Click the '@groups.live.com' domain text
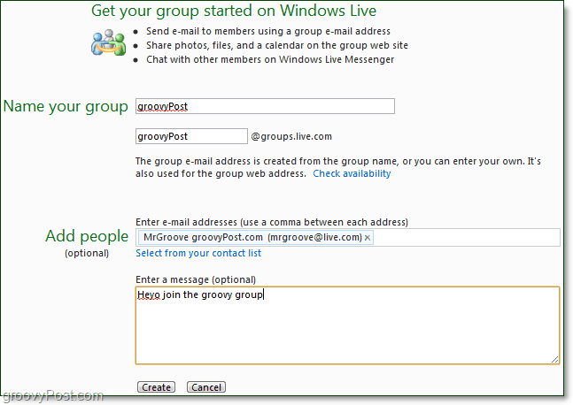Image resolution: width=573 pixels, height=405 pixels. (x=291, y=136)
